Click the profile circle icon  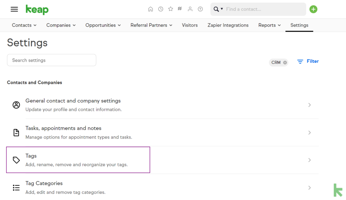[x=16, y=105]
